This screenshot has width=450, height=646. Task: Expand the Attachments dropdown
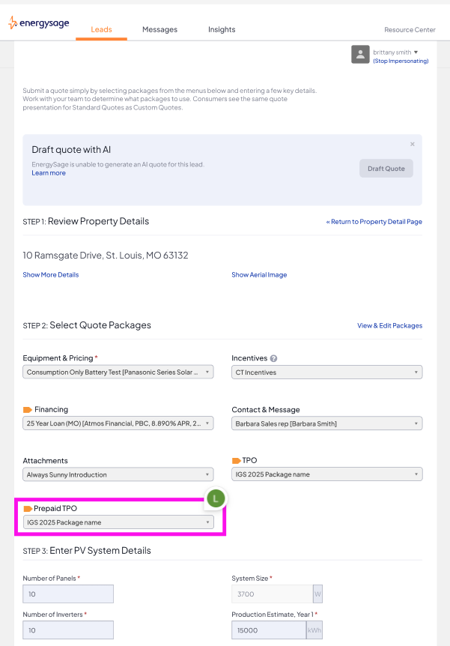click(118, 474)
